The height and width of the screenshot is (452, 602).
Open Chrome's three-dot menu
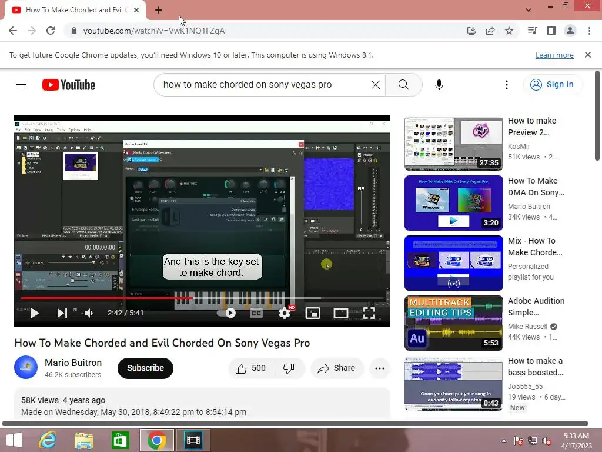pyautogui.click(x=589, y=31)
